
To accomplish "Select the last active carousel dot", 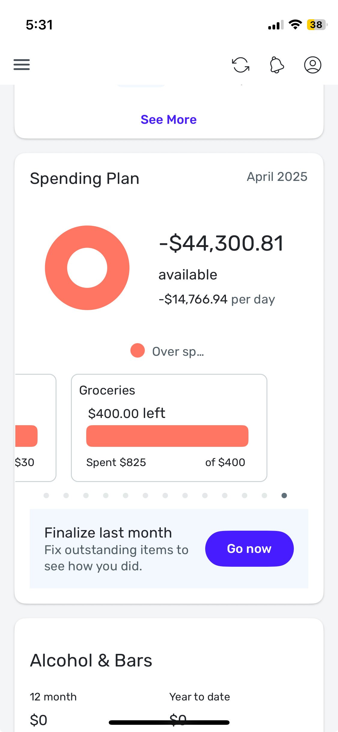I will tap(284, 496).
